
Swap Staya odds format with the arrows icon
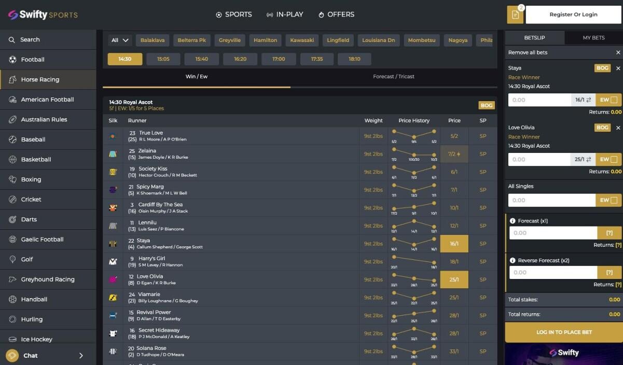coord(589,100)
